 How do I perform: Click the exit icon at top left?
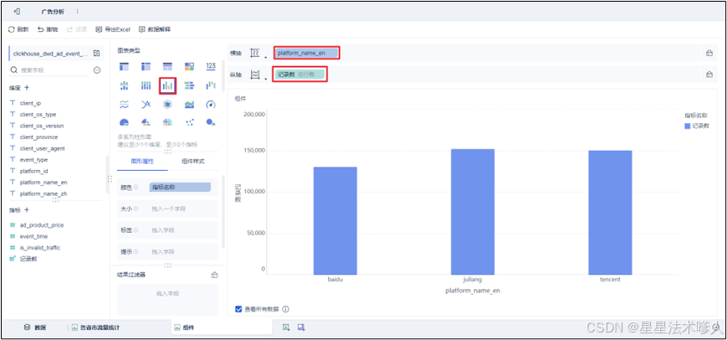(x=17, y=11)
